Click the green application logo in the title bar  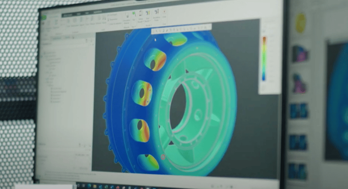tap(44, 17)
